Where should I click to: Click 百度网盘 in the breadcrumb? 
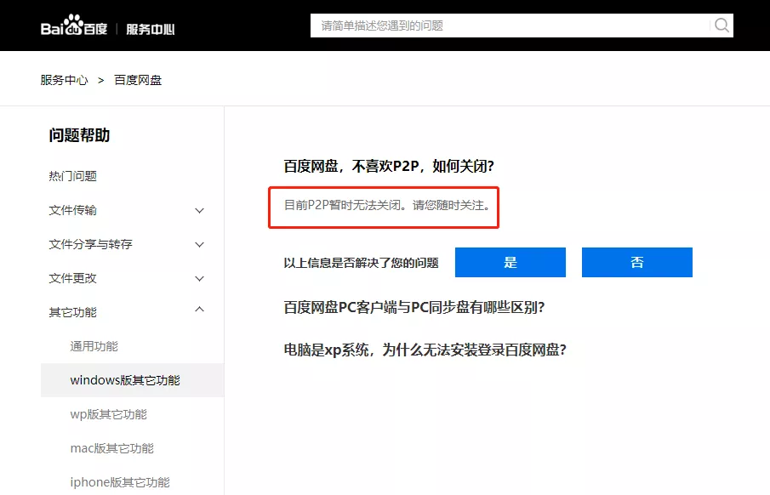(x=135, y=78)
